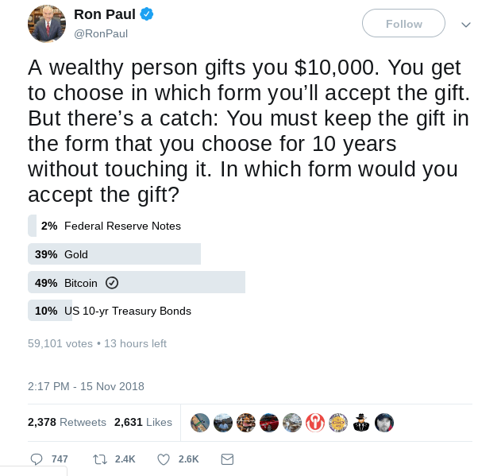501x476 pixels.
Task: Click the red liker avatar with white logo
Action: point(315,423)
